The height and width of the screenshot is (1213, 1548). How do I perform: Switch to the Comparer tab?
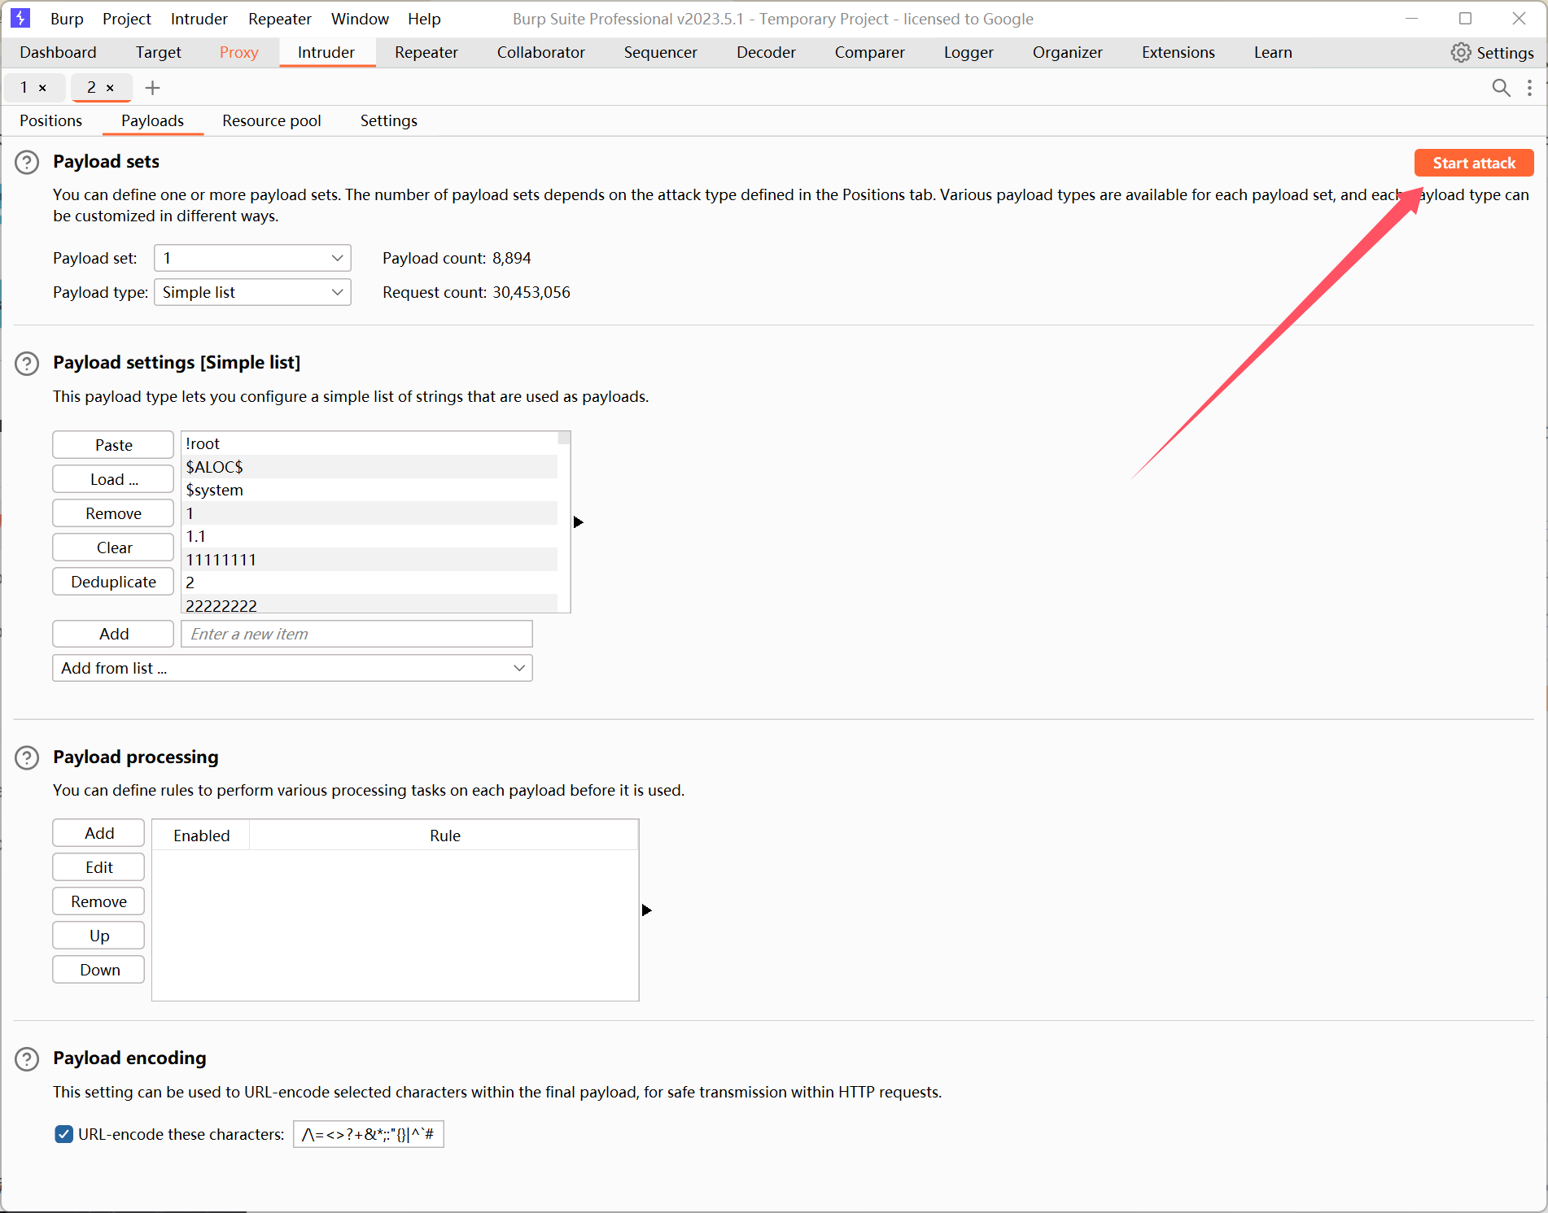[870, 52]
